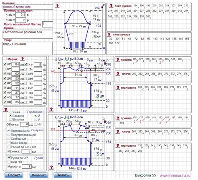Open help icon beside the sleeve diagram
Viewport: 198px width, 180px height.
[57, 6]
